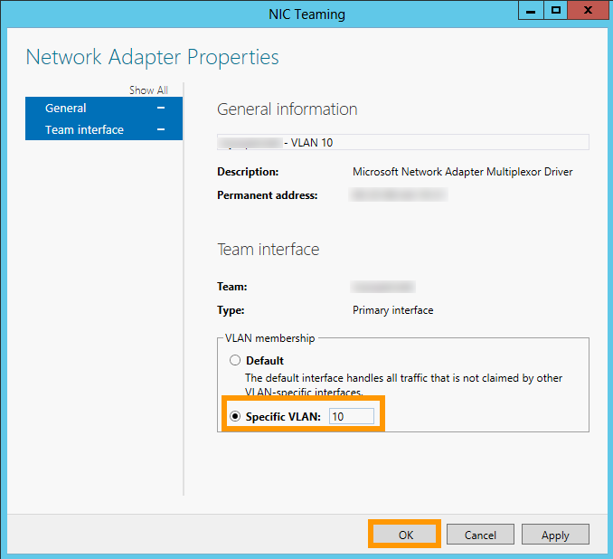This screenshot has height=559, width=613.
Task: Choose the Specific VLAN radio button
Action: 236,416
